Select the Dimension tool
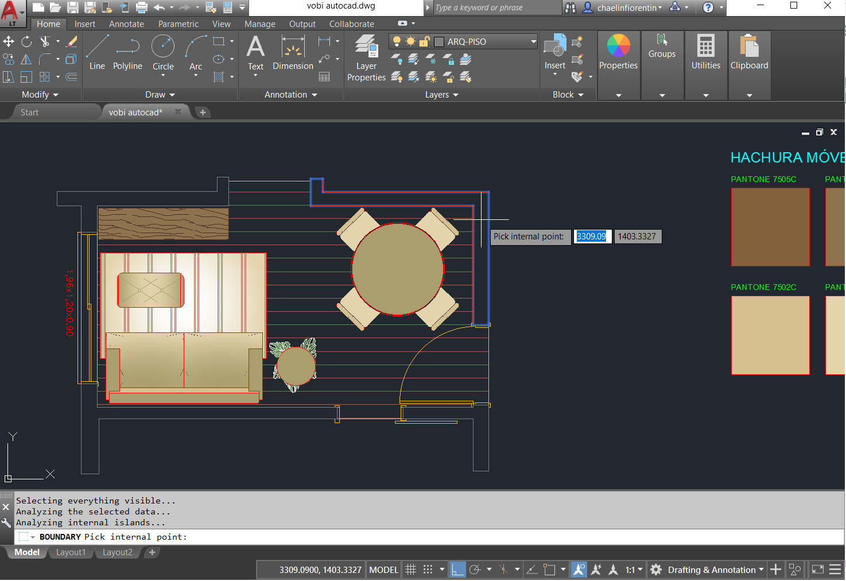This screenshot has width=846, height=581. tap(293, 53)
